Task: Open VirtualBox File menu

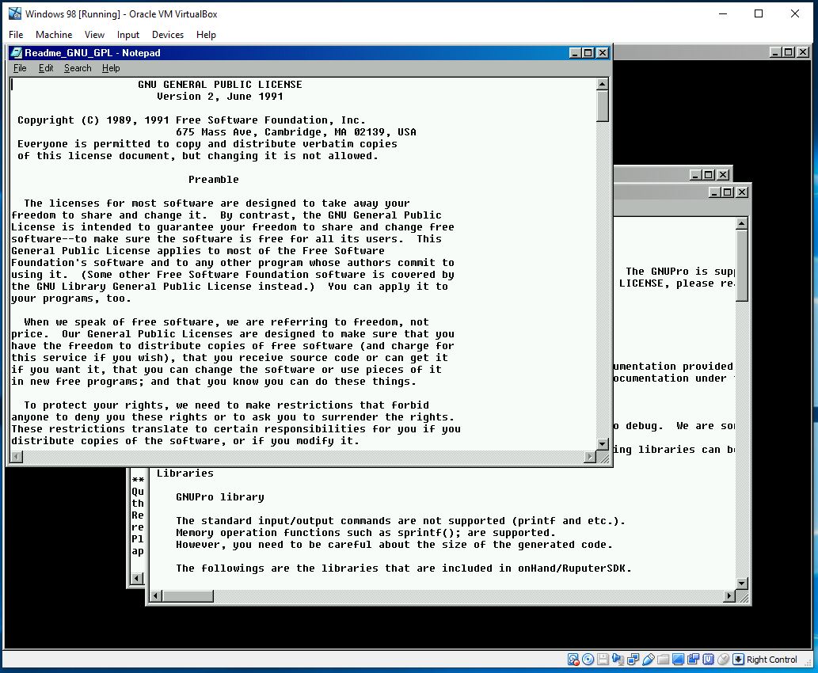Action: pyautogui.click(x=16, y=34)
